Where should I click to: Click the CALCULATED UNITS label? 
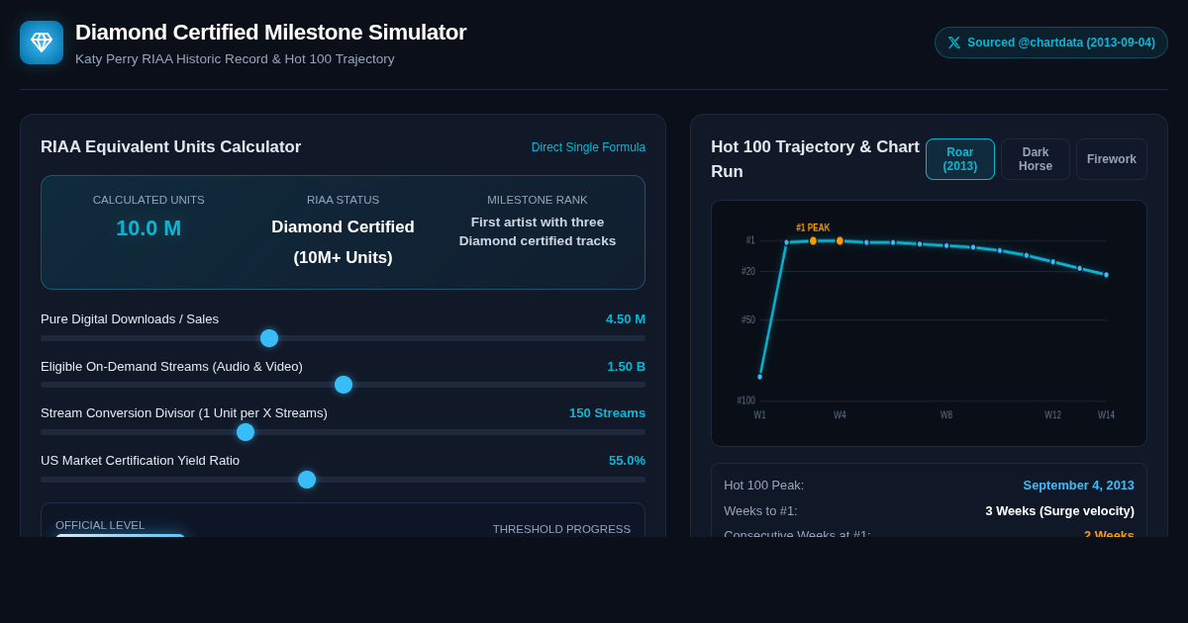tap(148, 200)
